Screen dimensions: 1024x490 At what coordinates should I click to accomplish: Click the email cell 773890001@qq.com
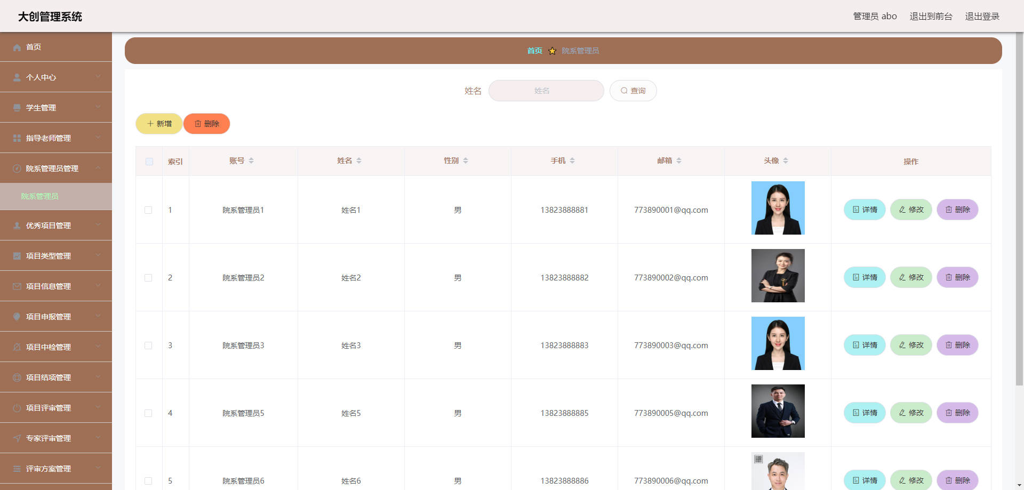coord(671,210)
